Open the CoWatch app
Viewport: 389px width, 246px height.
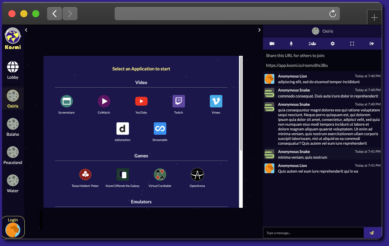104,102
